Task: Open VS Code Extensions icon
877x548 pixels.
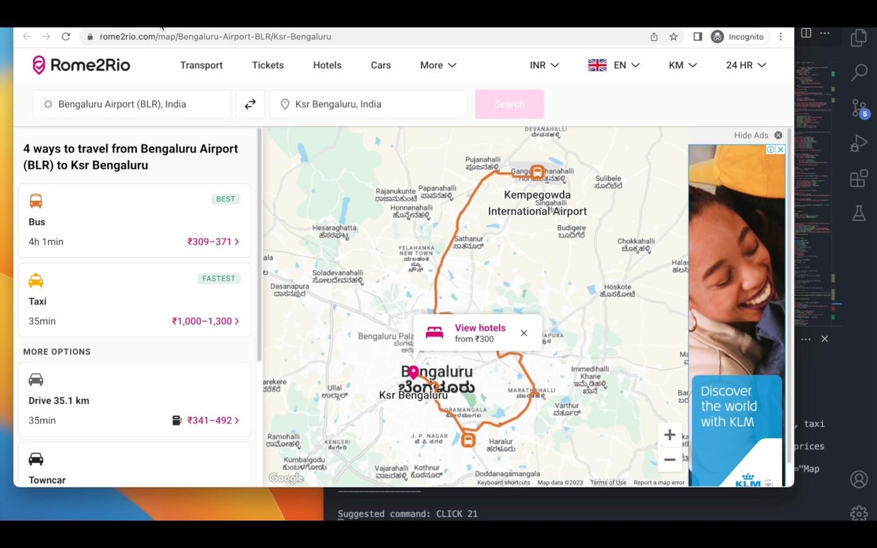Action: pyautogui.click(x=859, y=178)
